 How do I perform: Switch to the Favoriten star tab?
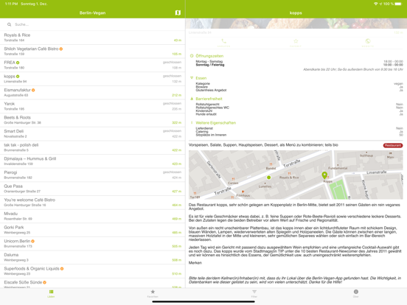(x=153, y=294)
